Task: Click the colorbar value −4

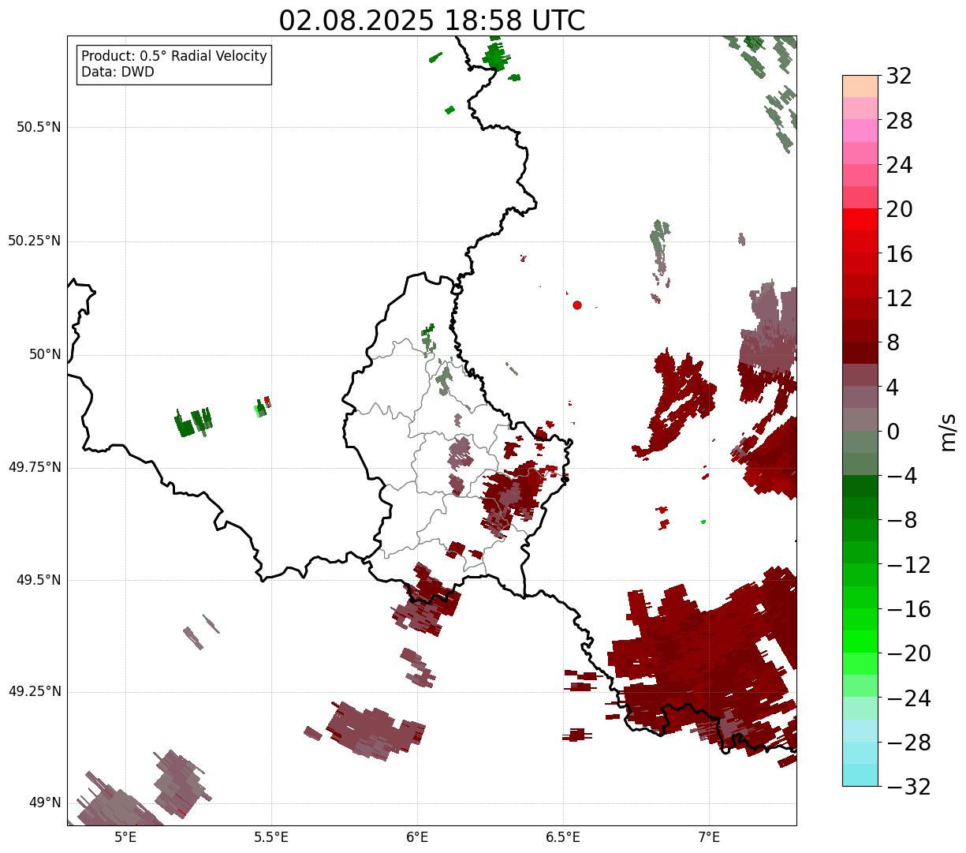Action: click(902, 476)
